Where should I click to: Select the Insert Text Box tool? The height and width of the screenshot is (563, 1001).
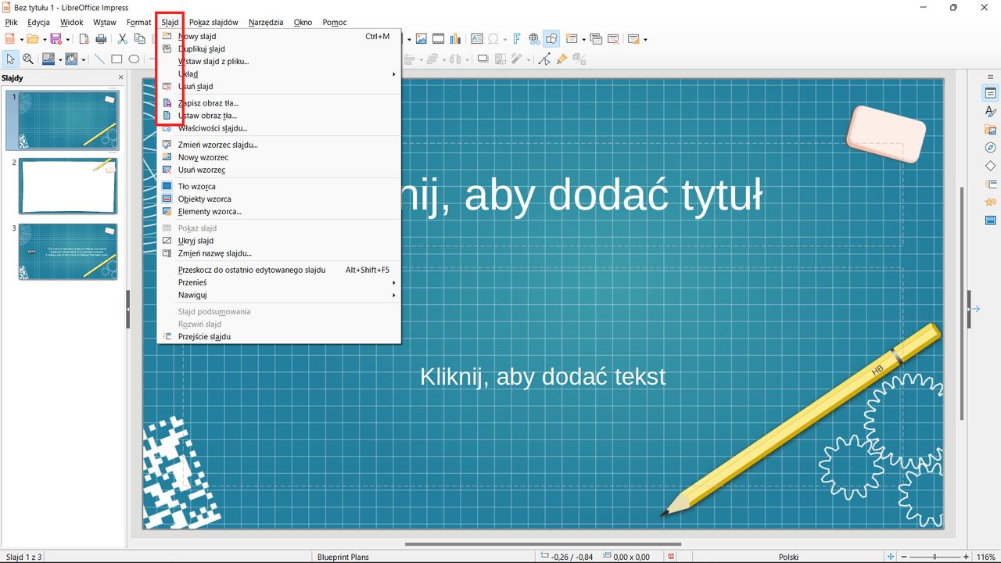477,38
